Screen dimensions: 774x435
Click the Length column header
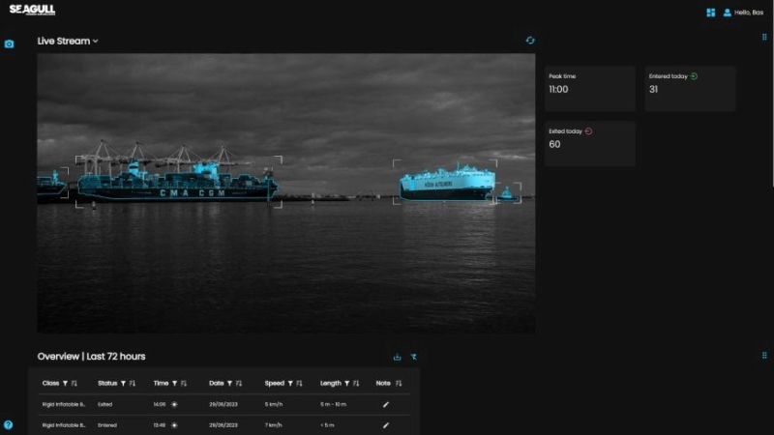tap(331, 383)
